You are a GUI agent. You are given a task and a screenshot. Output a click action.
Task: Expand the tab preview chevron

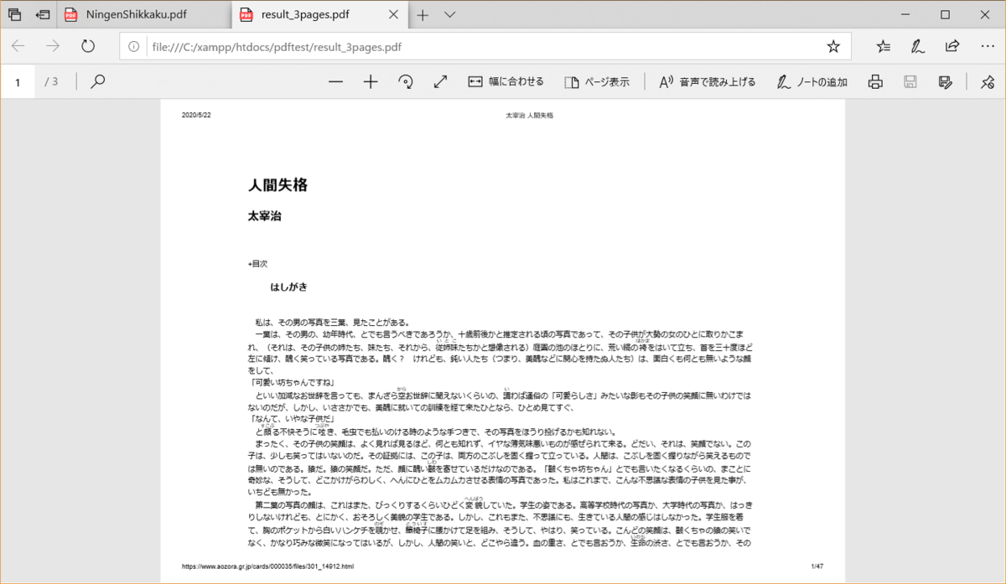[449, 15]
